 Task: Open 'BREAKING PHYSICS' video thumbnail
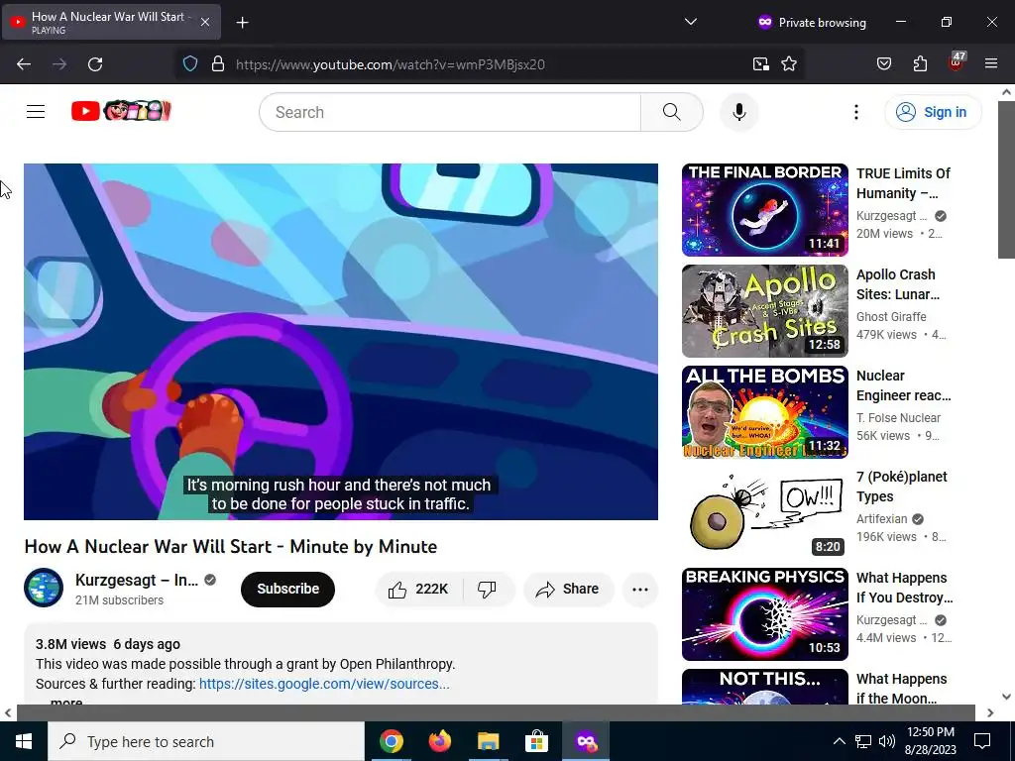tap(764, 613)
